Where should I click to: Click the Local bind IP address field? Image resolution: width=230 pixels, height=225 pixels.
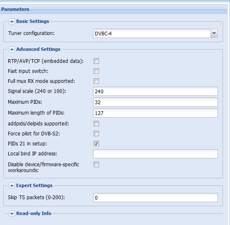click(156, 154)
